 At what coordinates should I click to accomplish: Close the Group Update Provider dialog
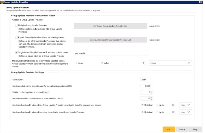coord(201,2)
